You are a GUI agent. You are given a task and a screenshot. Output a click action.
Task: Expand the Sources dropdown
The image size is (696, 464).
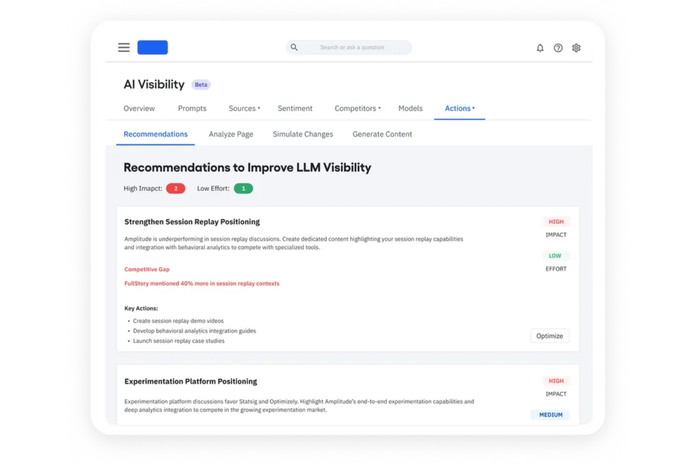[x=244, y=108]
